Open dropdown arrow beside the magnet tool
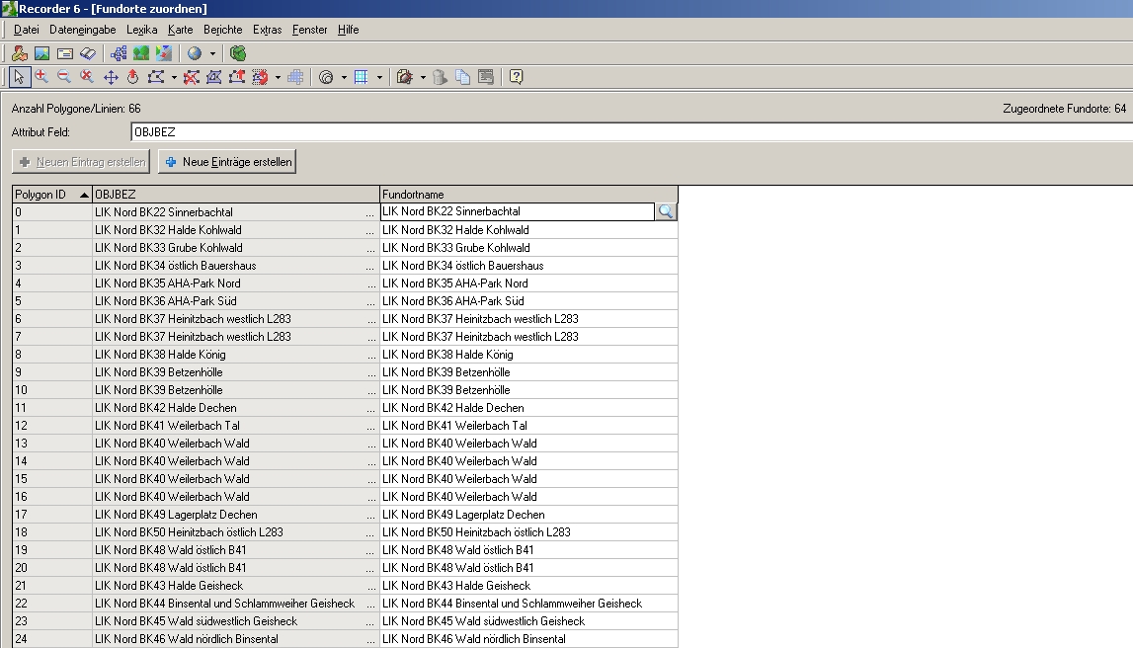 pyautogui.click(x=278, y=77)
